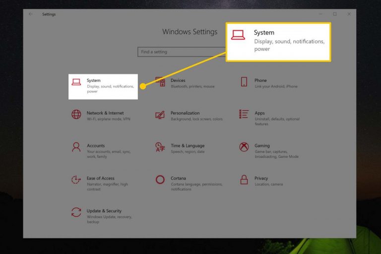Viewport: 381px width, 254px height.
Task: Select the Network & Internet heading
Action: tap(105, 113)
